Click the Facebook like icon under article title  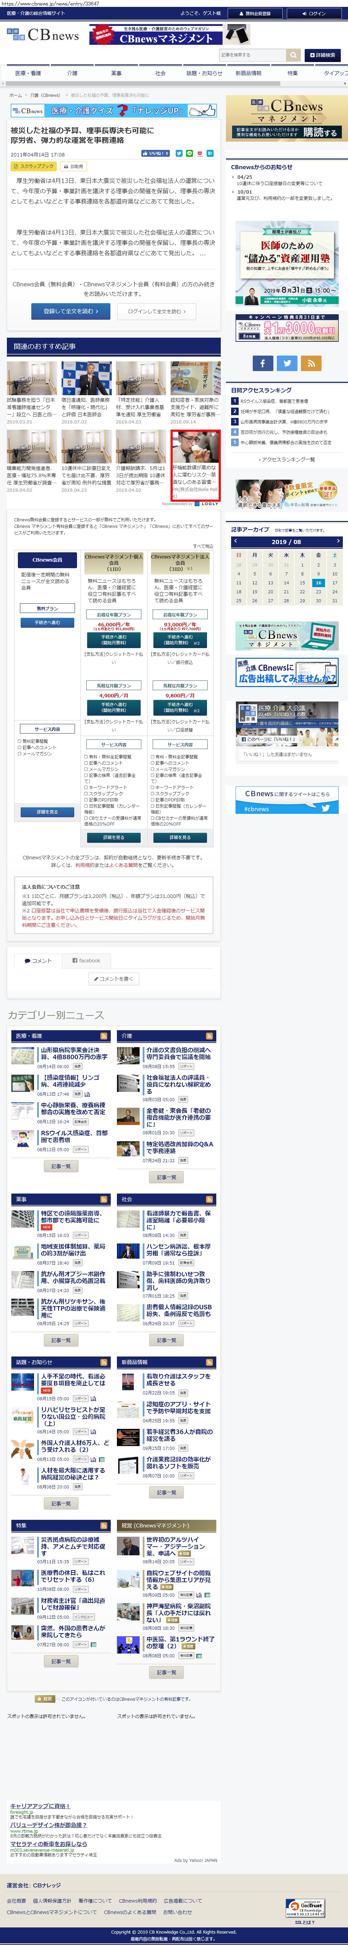coord(156,153)
